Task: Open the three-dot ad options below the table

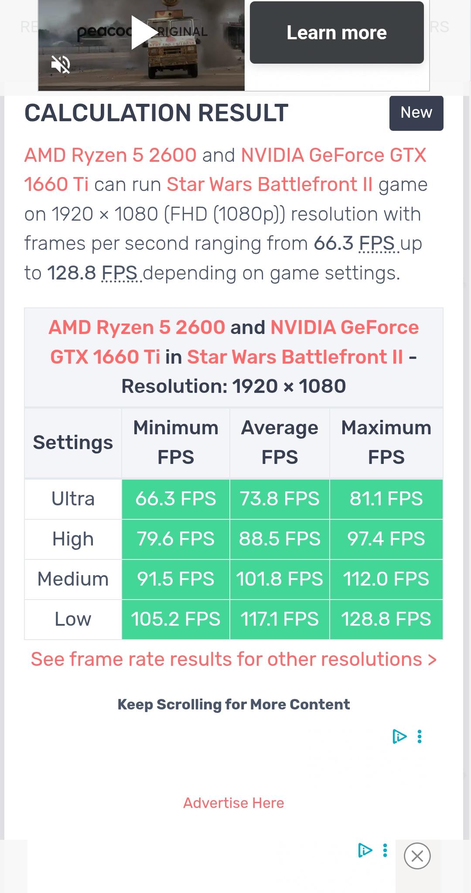Action: 419,737
